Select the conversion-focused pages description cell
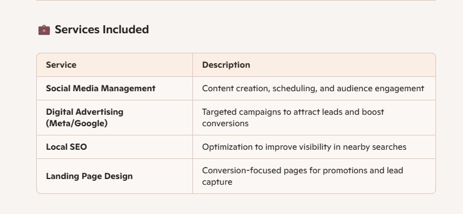 314,176
